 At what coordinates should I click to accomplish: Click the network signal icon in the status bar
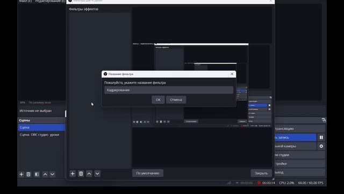click(x=229, y=183)
